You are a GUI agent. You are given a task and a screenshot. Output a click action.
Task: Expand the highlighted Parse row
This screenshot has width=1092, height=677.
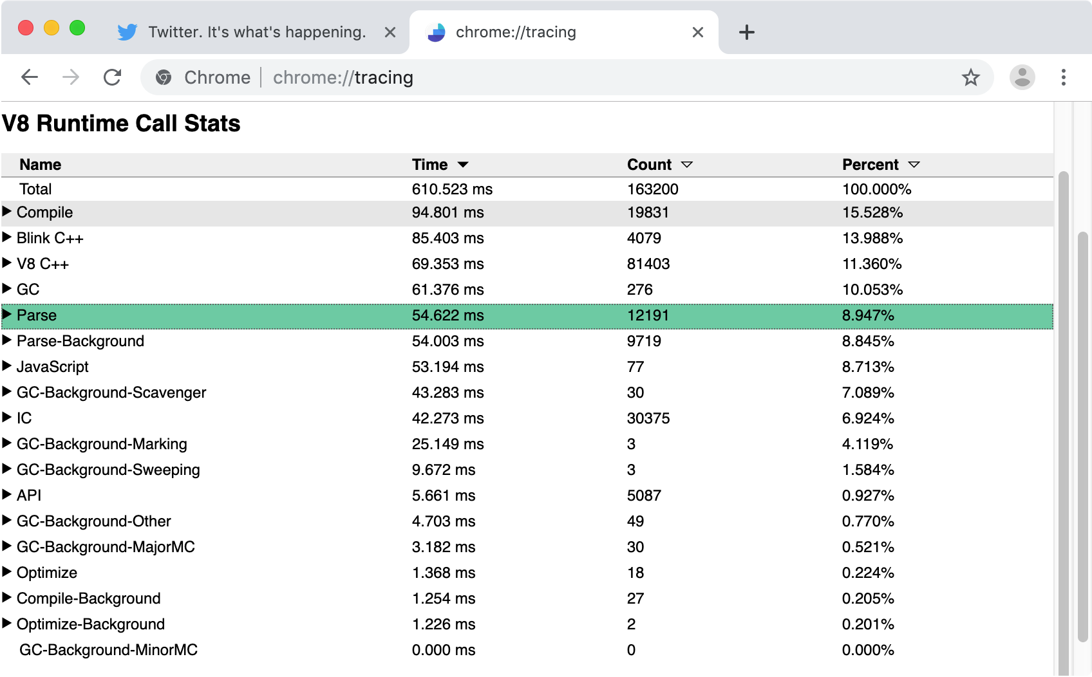[x=7, y=314]
